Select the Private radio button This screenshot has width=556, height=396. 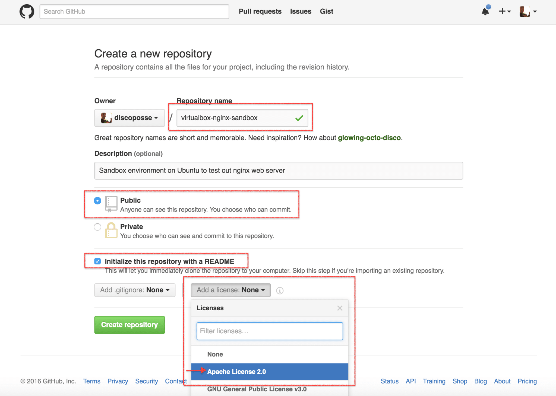tap(97, 227)
